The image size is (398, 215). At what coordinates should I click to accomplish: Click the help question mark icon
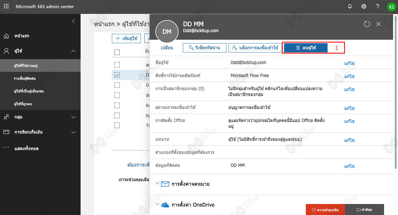pos(377,6)
